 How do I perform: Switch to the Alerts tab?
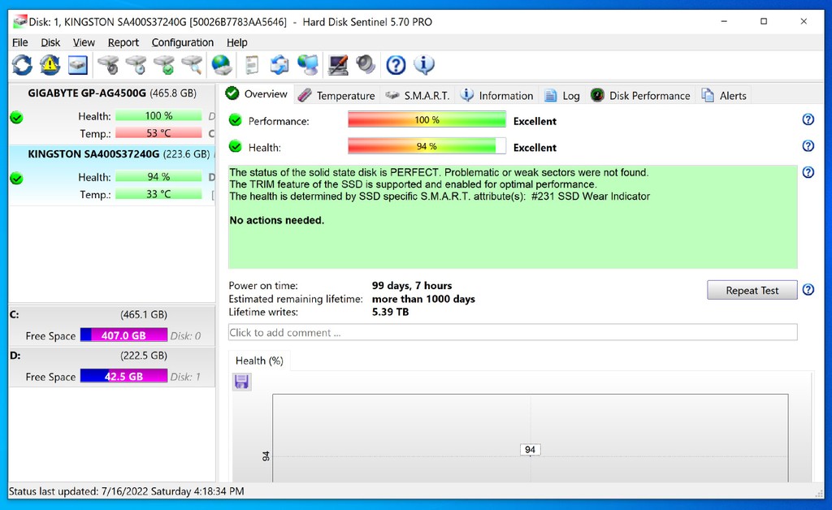pyautogui.click(x=724, y=96)
